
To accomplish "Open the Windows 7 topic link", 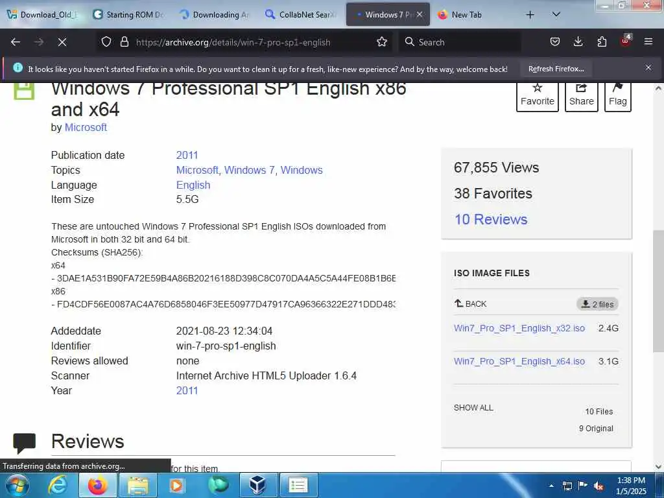I will pos(250,170).
